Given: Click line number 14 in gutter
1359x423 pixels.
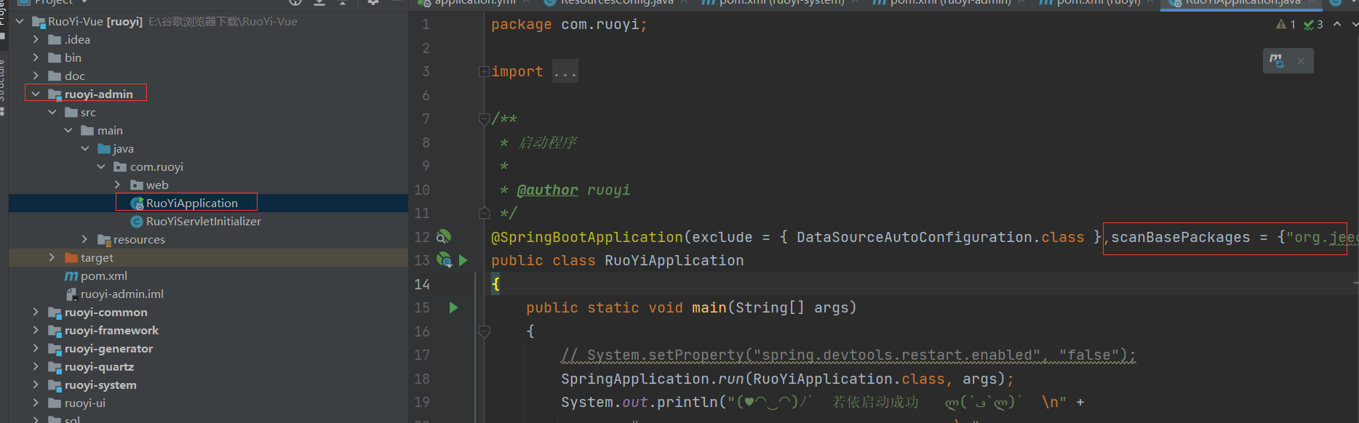Looking at the screenshot, I should point(422,284).
